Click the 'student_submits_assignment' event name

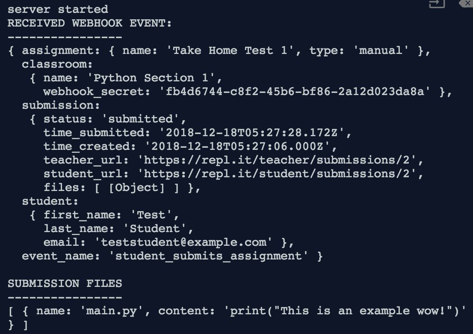coord(208,256)
